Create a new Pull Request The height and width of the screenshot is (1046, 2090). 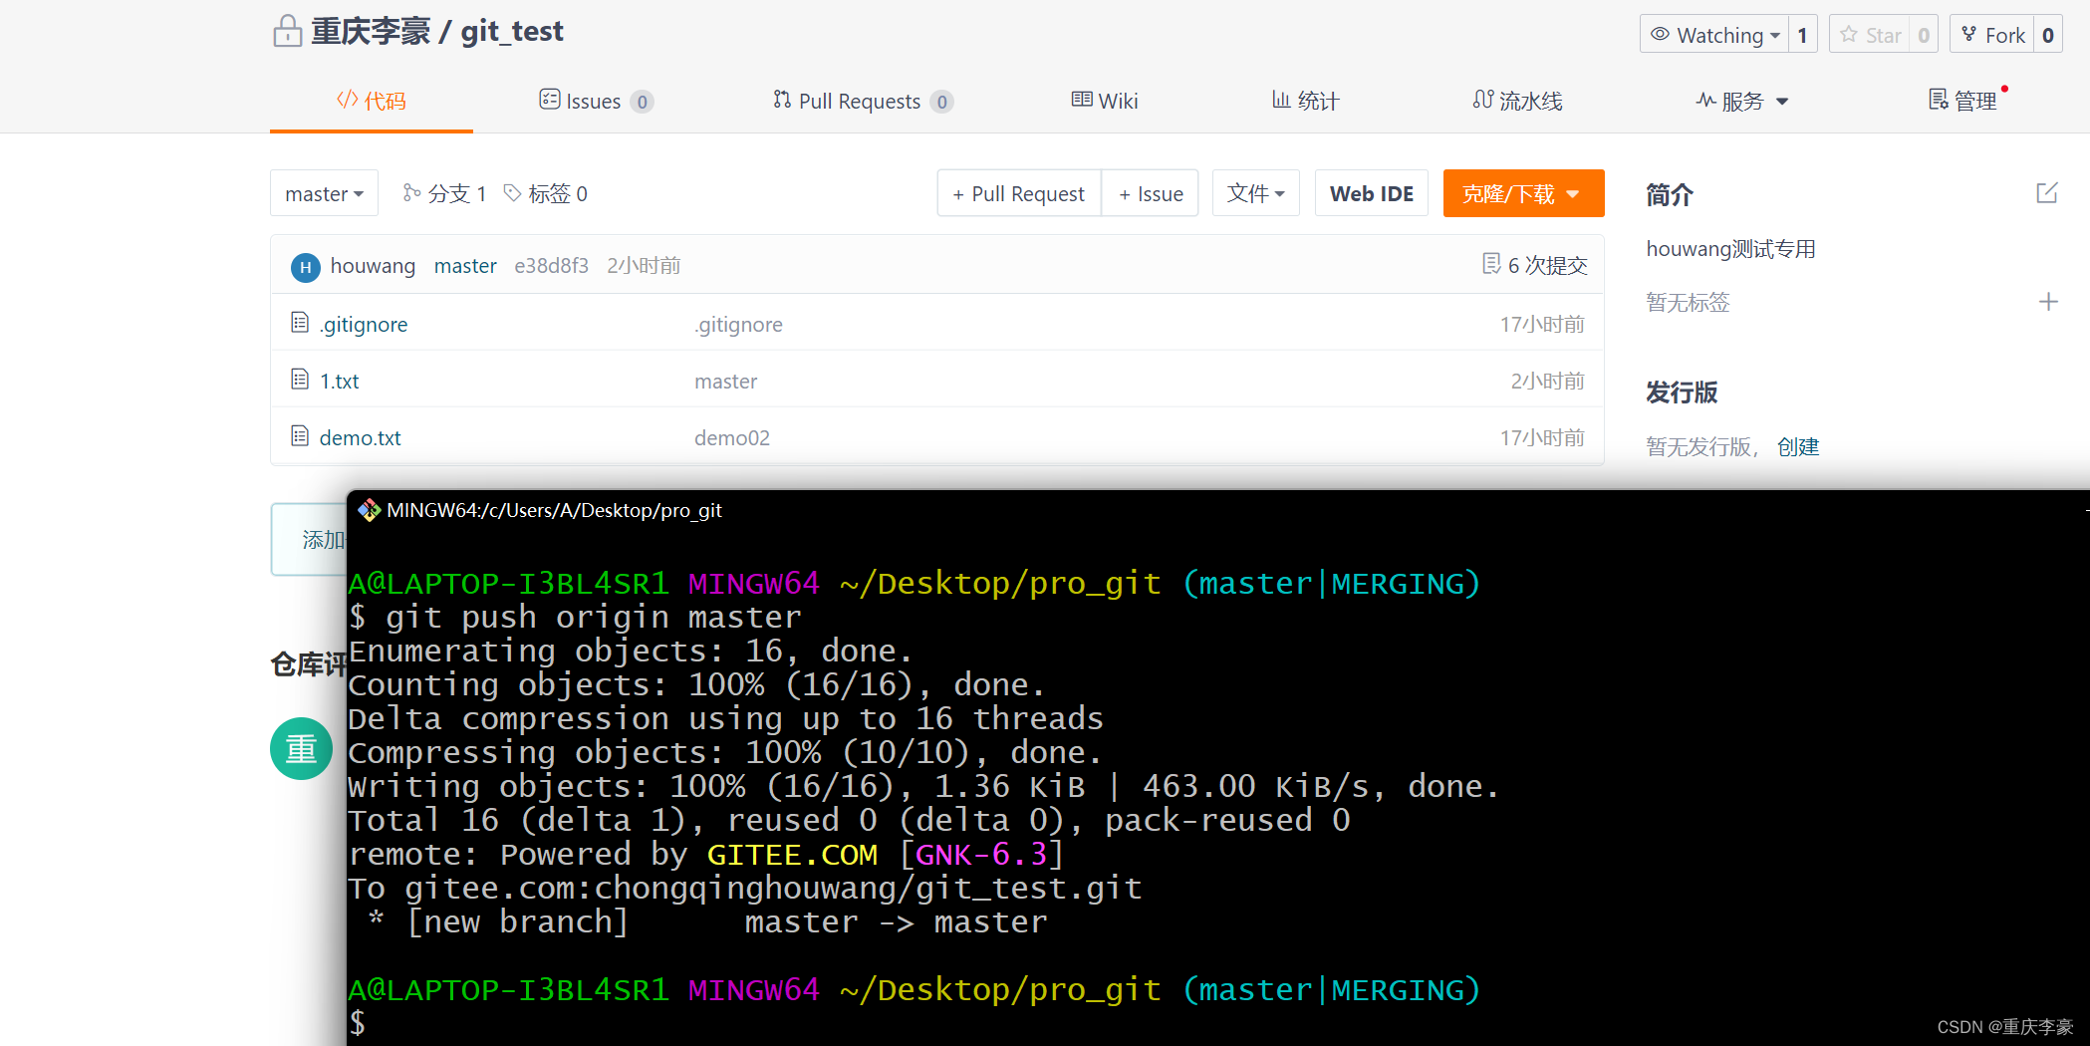(x=1019, y=193)
